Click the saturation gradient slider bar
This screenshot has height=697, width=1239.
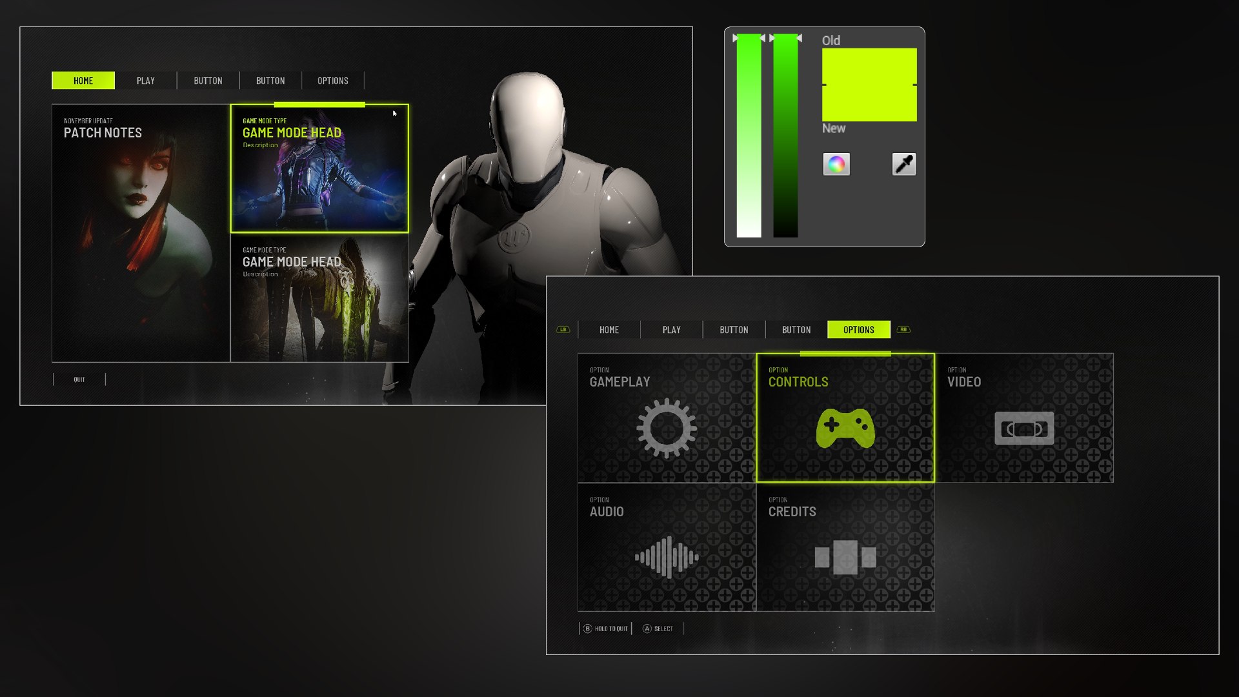coord(749,136)
